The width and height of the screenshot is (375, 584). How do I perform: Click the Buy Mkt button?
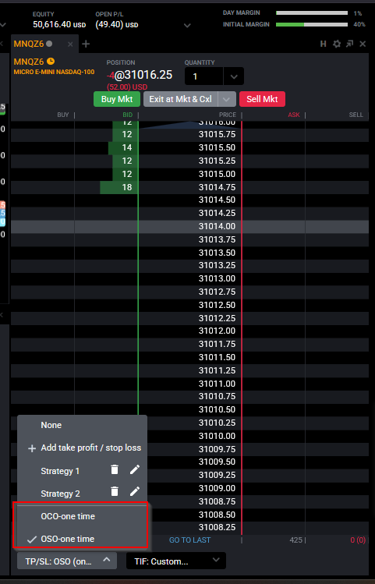(117, 99)
